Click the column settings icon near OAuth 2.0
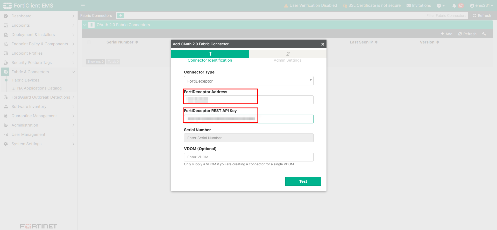Image resolution: width=497 pixels, height=230 pixels. pyautogui.click(x=91, y=25)
